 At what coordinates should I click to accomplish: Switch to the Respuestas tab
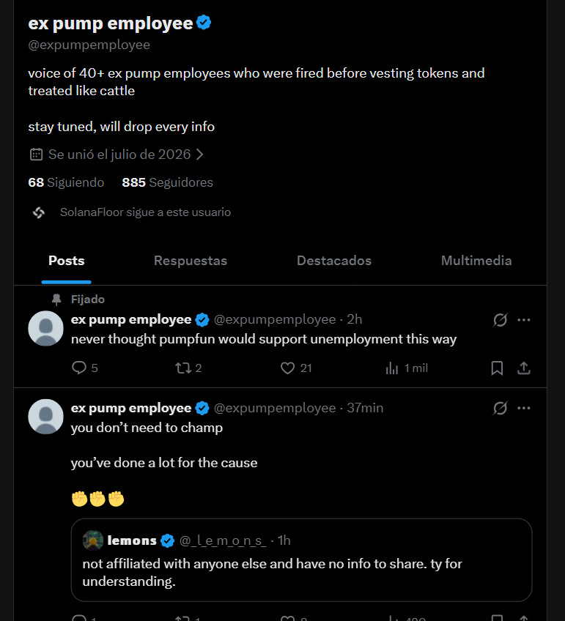[x=191, y=261]
